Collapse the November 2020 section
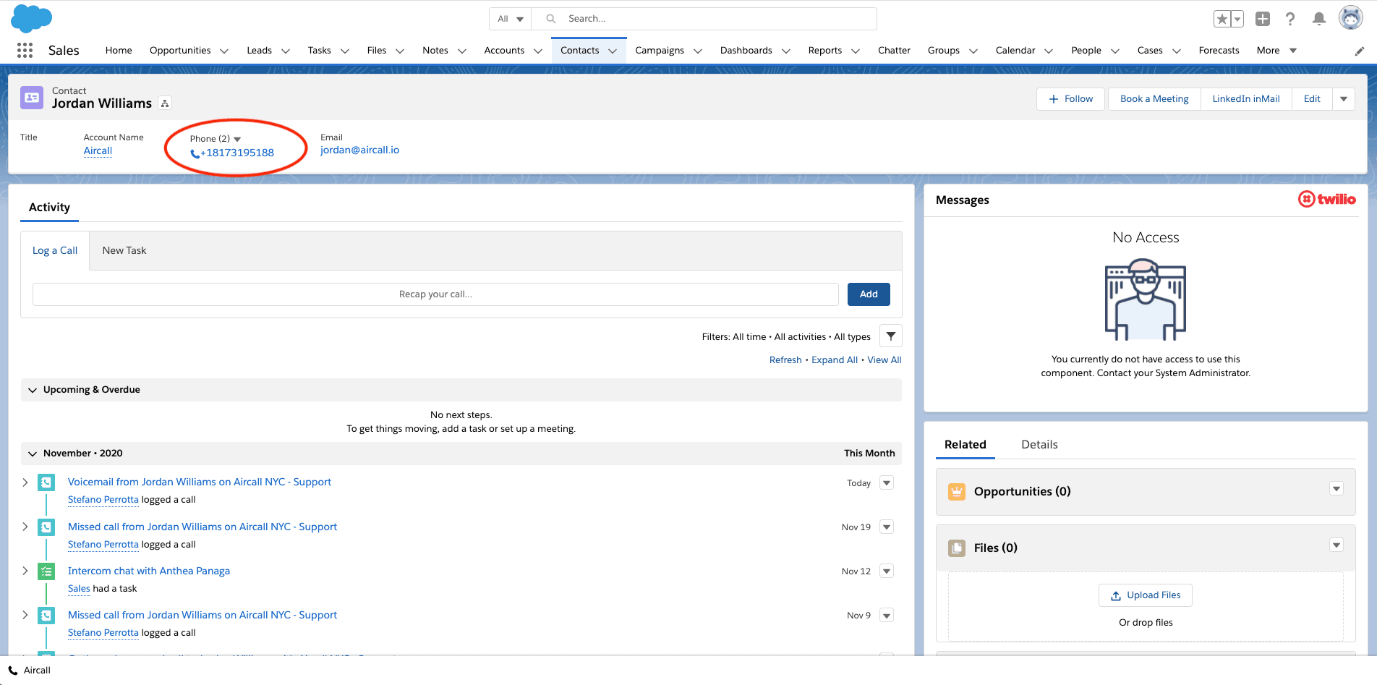 click(x=32, y=454)
